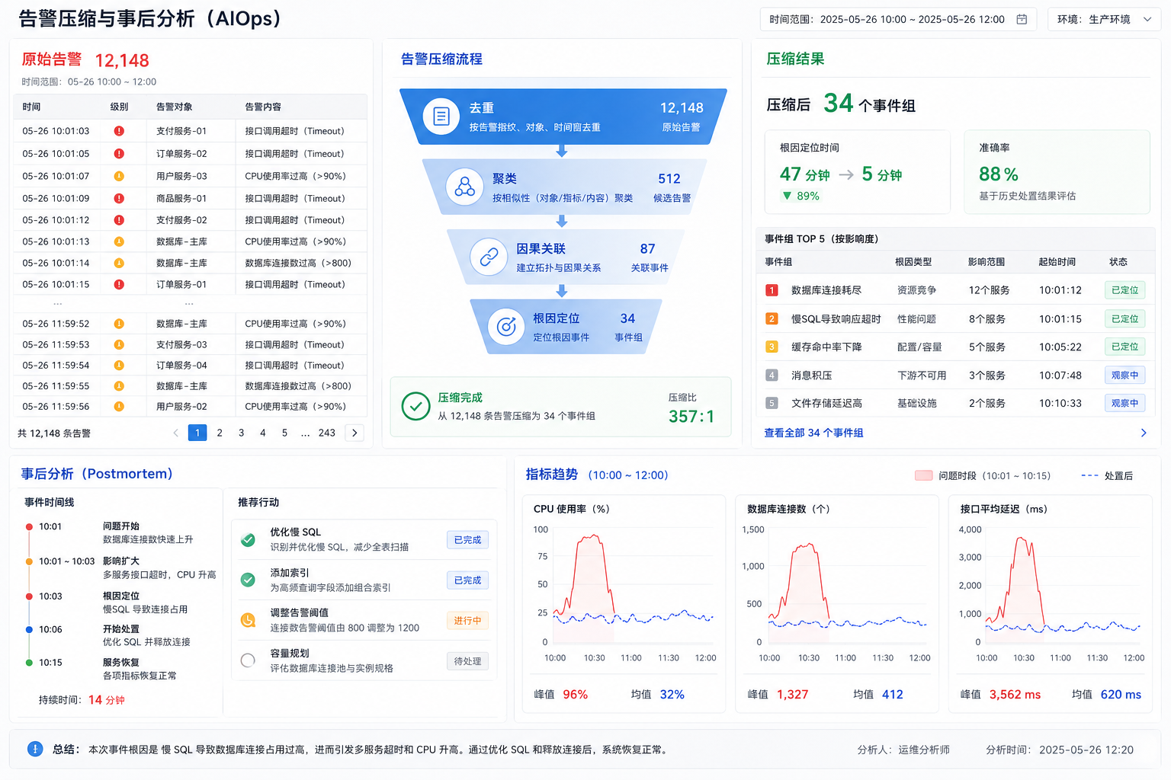The width and height of the screenshot is (1171, 780).
Task: Click 观察中 status for 文件存储延迟高
Action: 1125,403
